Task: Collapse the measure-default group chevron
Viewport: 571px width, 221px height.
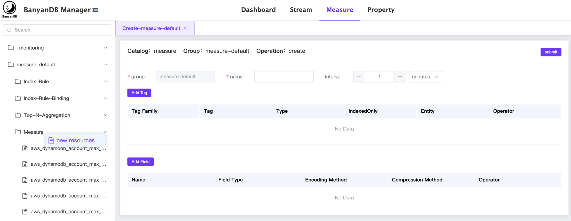Action: coord(106,65)
